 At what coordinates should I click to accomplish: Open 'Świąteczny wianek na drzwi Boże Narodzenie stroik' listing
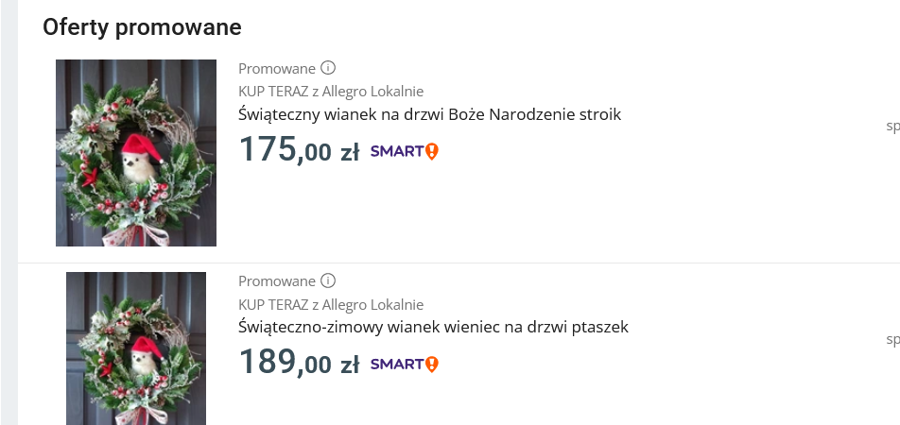429,114
